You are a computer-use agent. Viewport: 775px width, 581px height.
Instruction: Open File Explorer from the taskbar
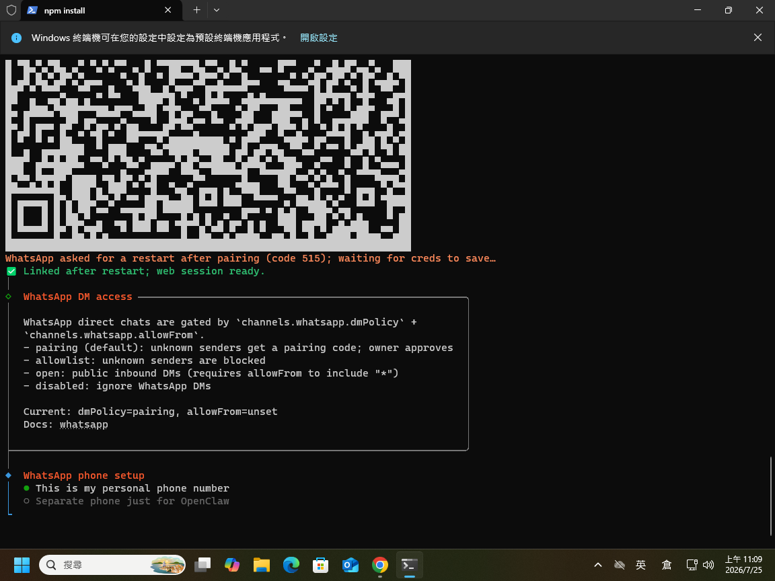[262, 565]
